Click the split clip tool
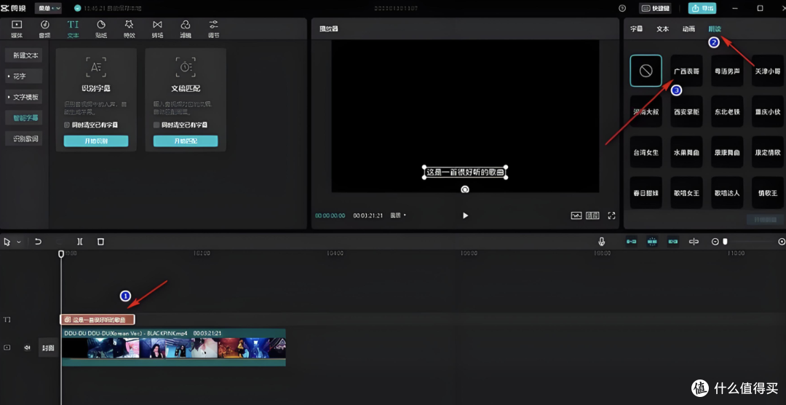This screenshot has width=786, height=405. [80, 242]
